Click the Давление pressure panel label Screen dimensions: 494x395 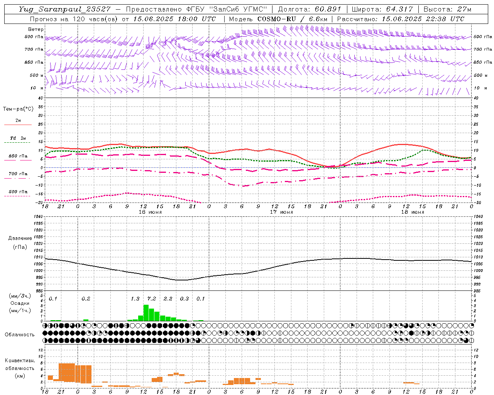20,238
